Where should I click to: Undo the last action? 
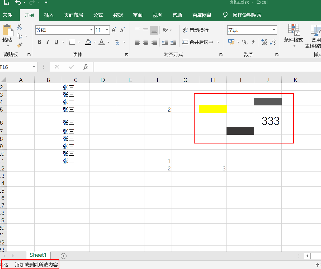[18, 2]
